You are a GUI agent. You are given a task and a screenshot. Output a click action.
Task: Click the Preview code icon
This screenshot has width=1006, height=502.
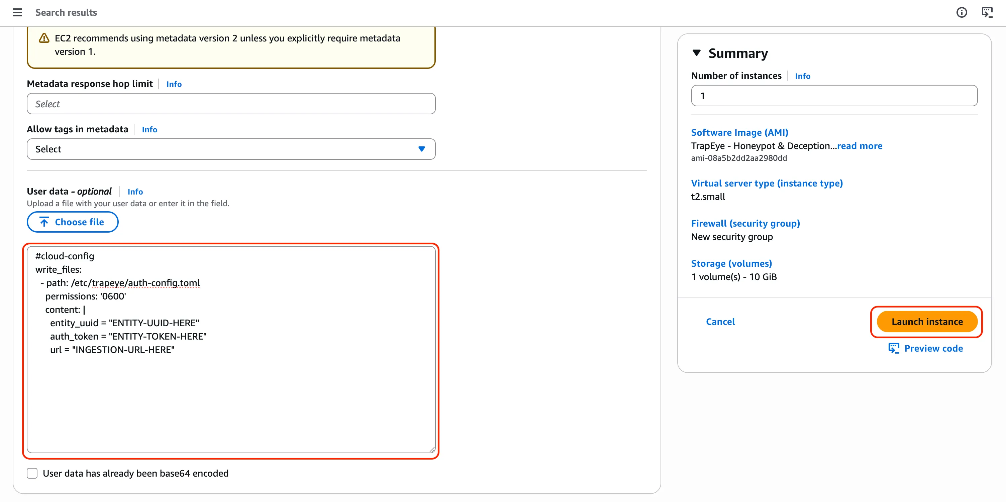tap(894, 348)
